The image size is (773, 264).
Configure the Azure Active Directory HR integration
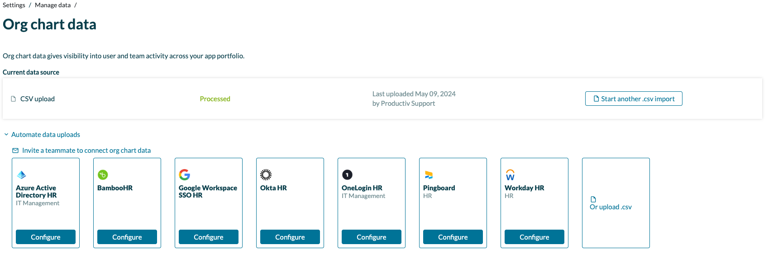point(46,237)
